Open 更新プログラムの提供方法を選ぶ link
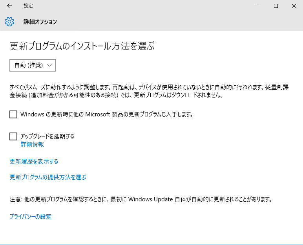Image resolution: width=303 pixels, height=245 pixels. click(x=48, y=177)
